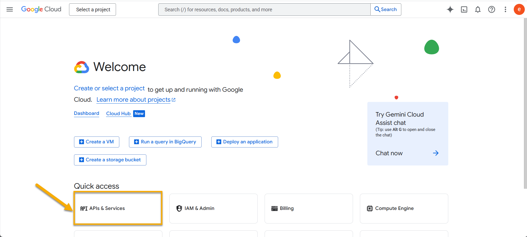Screen dimensions: 527x237
Task: Click the Chat now arrow icon
Action: click(436, 153)
